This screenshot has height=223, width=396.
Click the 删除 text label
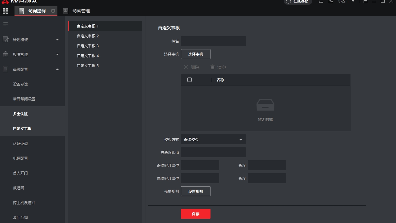click(x=195, y=67)
